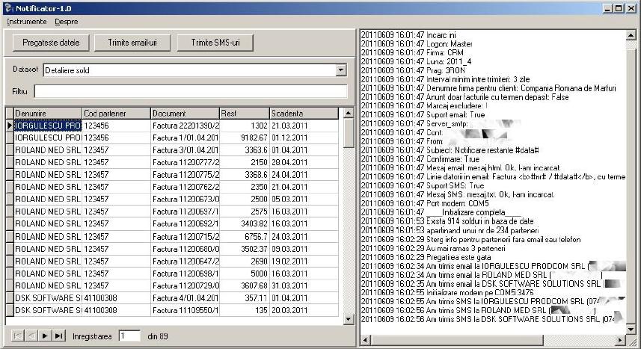Click log line 'Exista 914 solduri in baza de date'
This screenshot has width=641, height=349.
(x=447, y=221)
